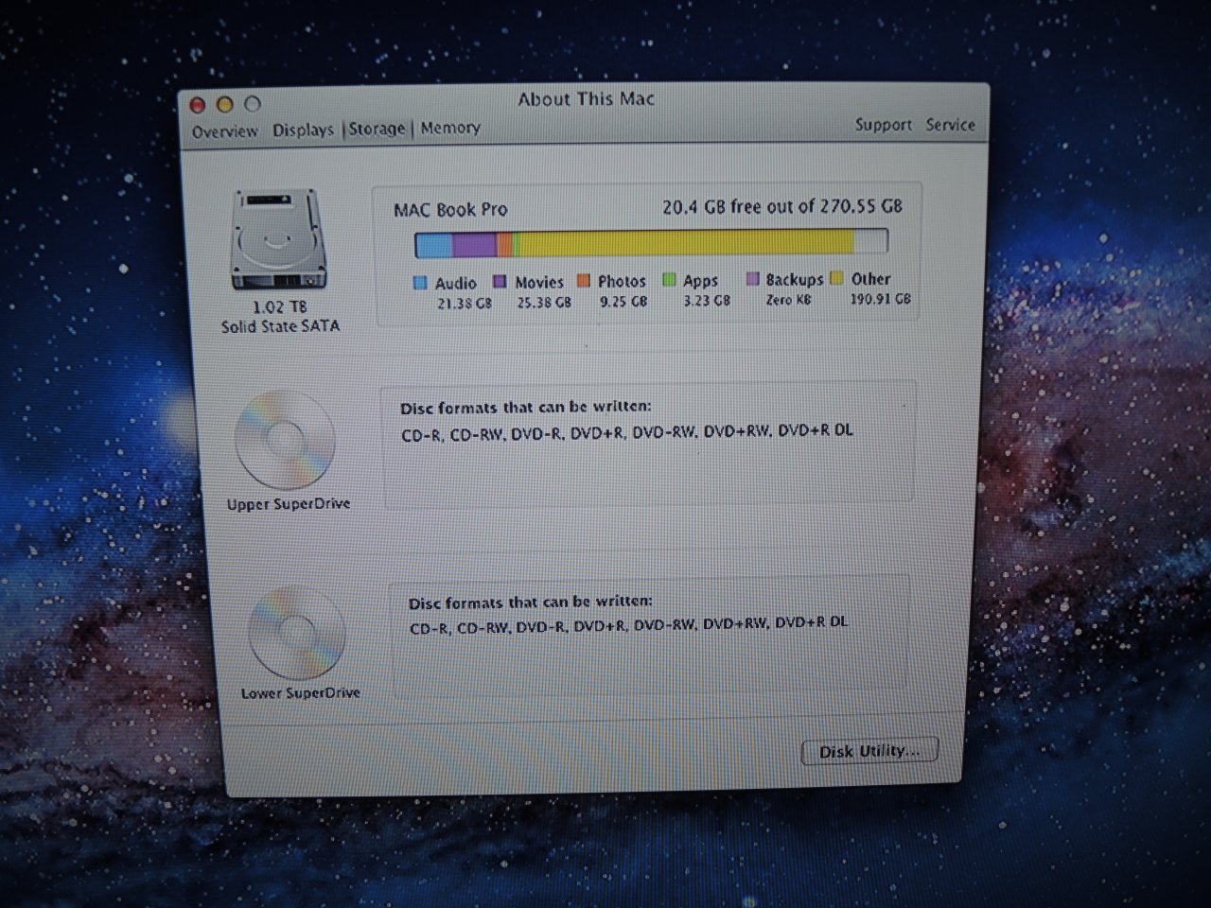
Task: Switch to the Overview tab
Action: tap(224, 131)
